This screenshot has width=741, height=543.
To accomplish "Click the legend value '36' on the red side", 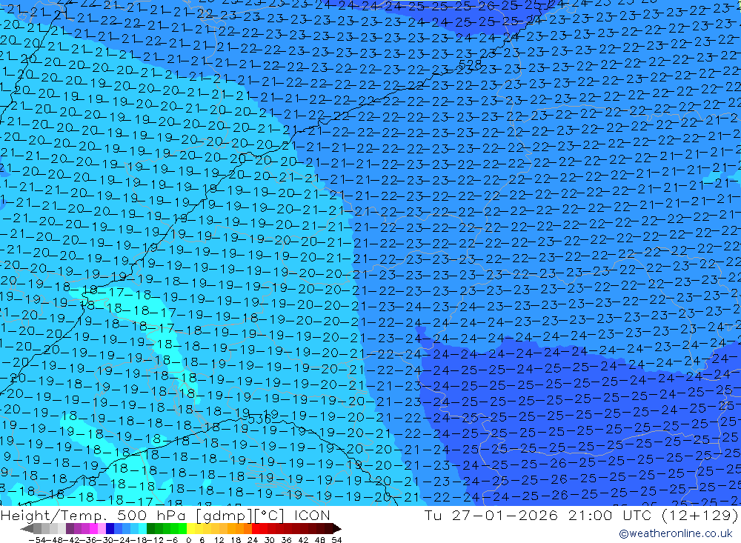I will point(286,540).
